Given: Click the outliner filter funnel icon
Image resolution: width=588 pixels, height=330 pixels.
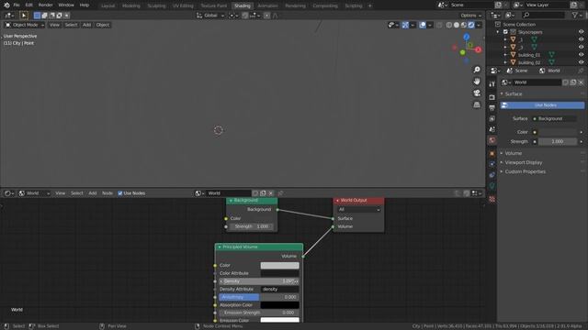Looking at the screenshot, I should 574,15.
